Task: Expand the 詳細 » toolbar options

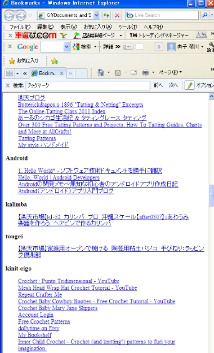Action: (112, 47)
